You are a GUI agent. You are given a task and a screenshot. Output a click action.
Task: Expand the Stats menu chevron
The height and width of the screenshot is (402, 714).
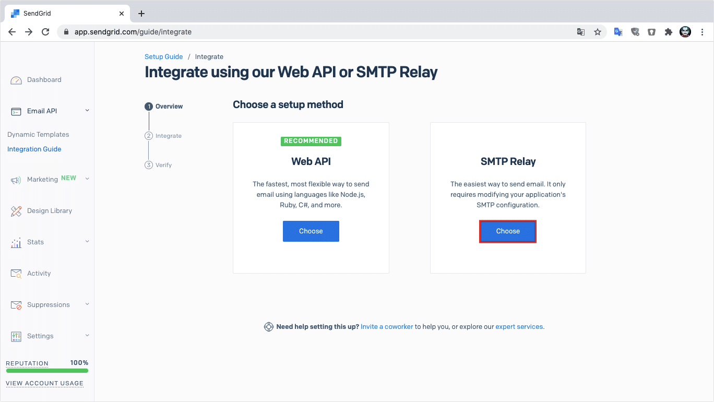pos(87,241)
